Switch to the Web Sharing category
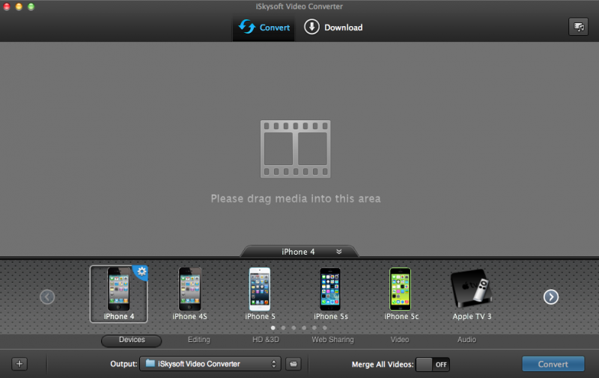This screenshot has height=378, width=599. (332, 340)
